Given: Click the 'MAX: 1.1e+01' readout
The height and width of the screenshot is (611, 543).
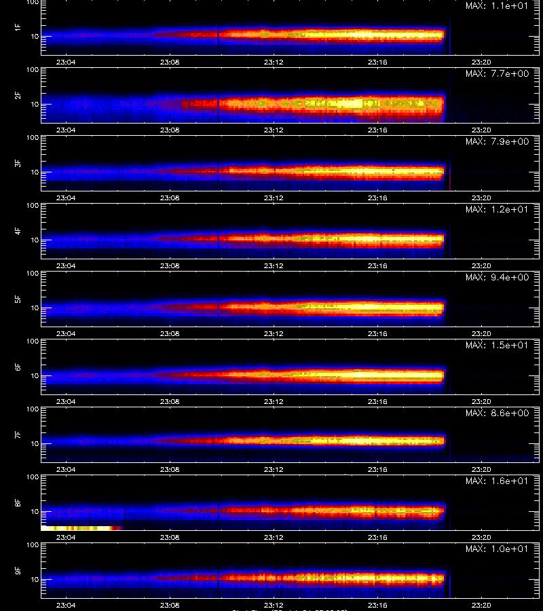Looking at the screenshot, I should [497, 6].
